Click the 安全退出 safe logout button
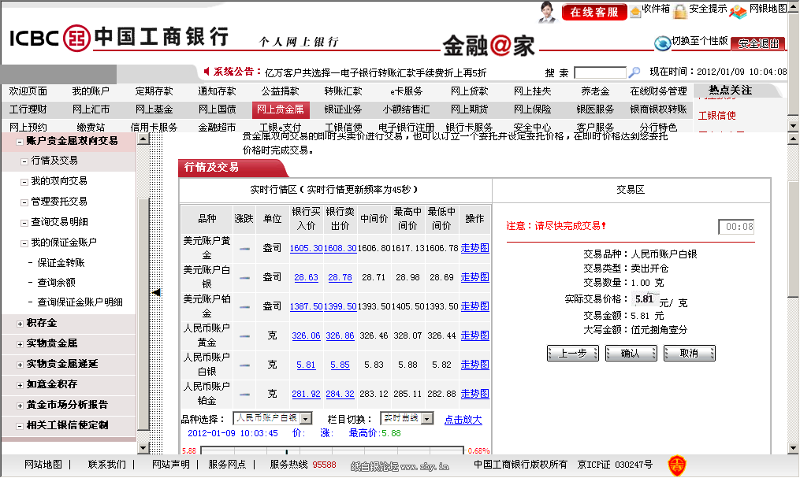800x478 pixels. 758,44
